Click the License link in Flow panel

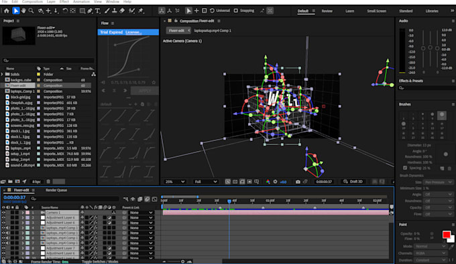[133, 32]
